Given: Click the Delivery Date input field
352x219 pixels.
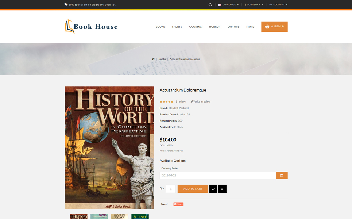Looking at the screenshot, I should [217, 176].
